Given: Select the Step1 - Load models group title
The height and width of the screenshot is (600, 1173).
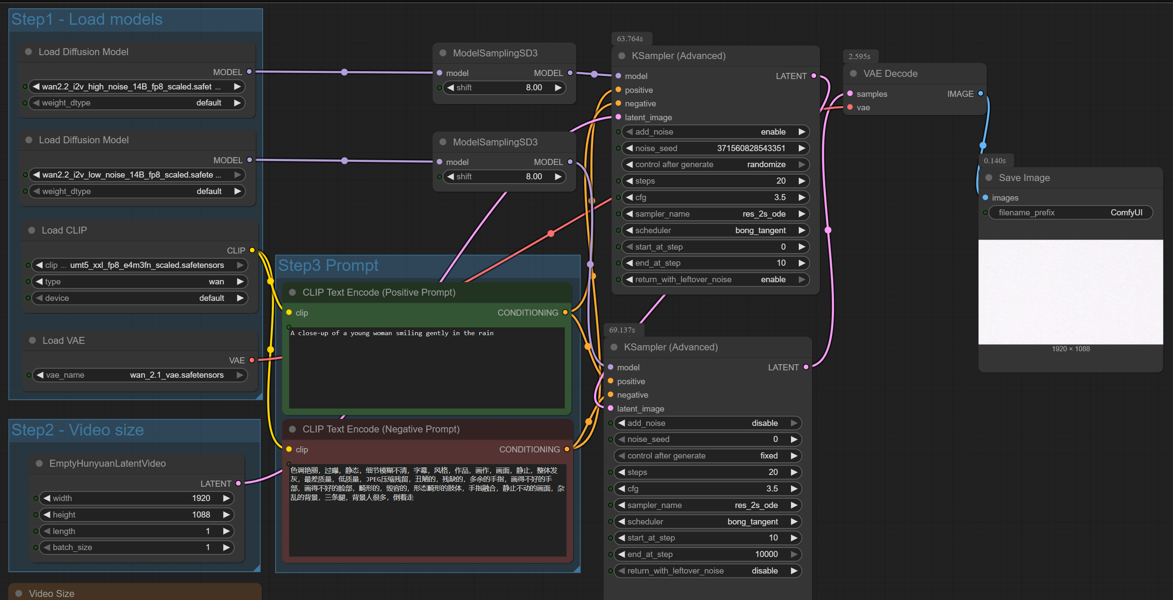Looking at the screenshot, I should 87,20.
